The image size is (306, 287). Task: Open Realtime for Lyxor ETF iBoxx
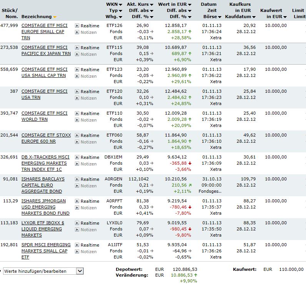87,223
